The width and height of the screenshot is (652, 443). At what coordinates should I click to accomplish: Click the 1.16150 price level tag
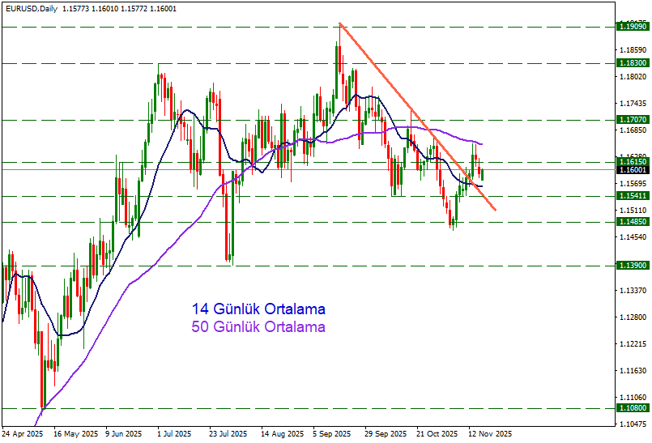point(632,162)
